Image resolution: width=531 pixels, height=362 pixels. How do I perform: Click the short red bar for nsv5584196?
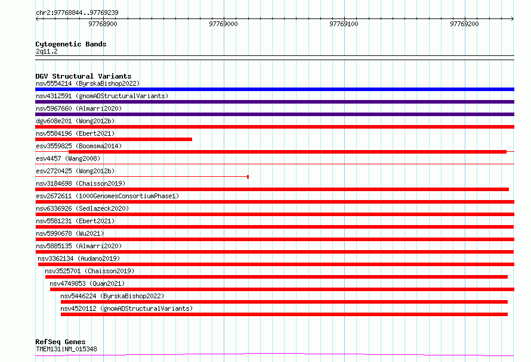pyautogui.click(x=114, y=139)
